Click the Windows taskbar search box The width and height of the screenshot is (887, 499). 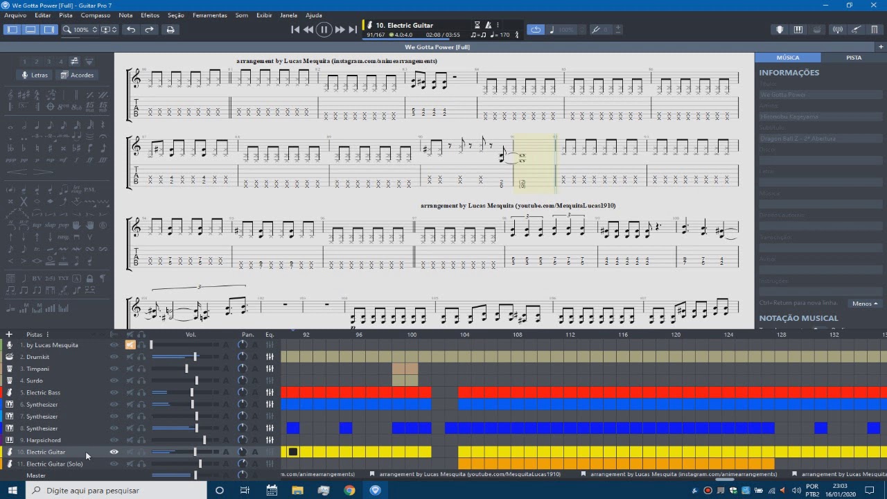pos(116,490)
